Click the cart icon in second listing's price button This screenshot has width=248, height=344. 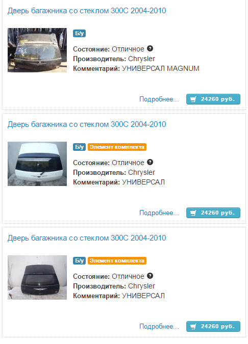(193, 213)
